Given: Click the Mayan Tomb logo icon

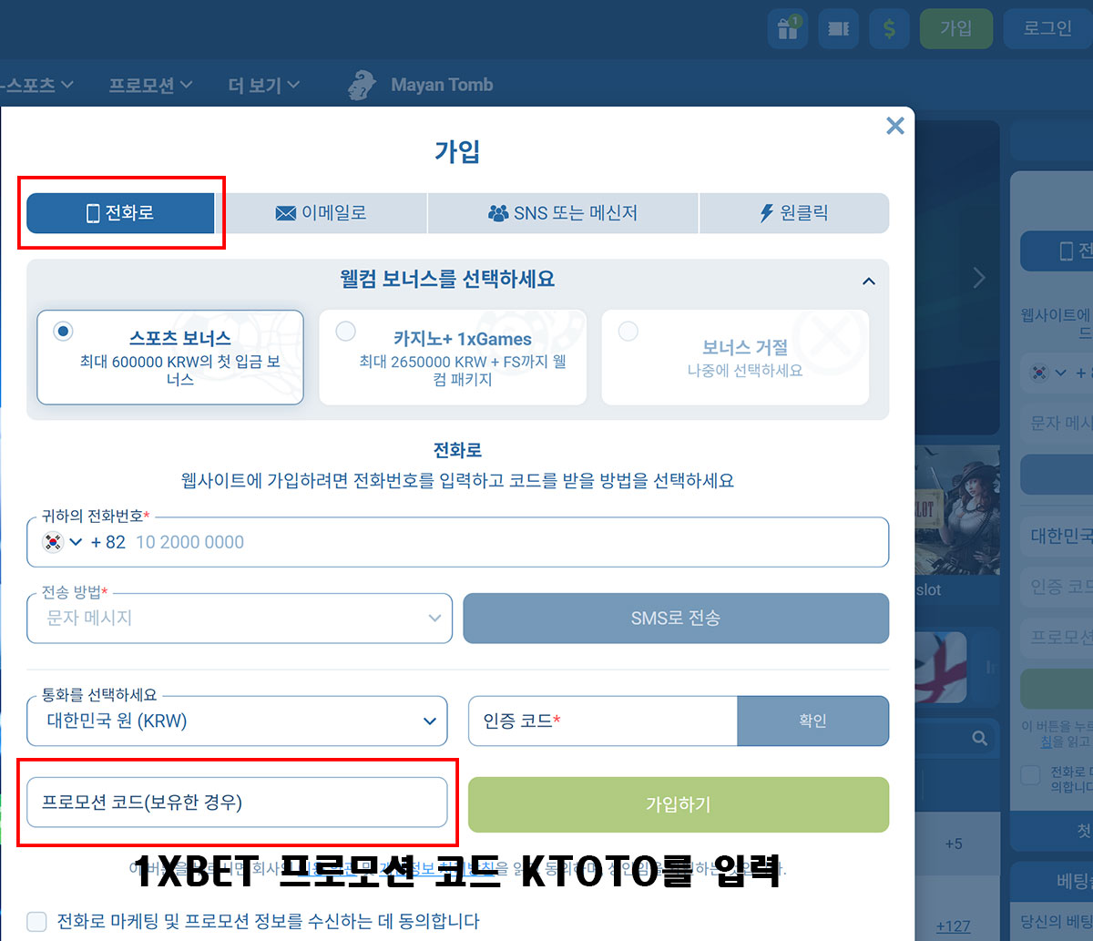Looking at the screenshot, I should pyautogui.click(x=363, y=85).
